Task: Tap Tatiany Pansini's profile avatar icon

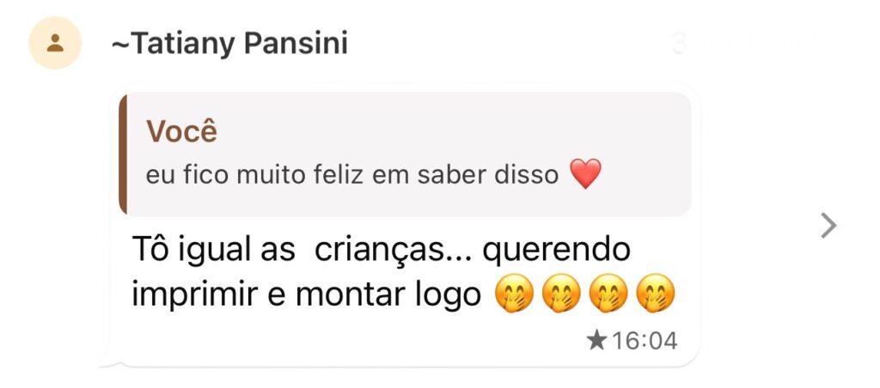Action: [55, 43]
